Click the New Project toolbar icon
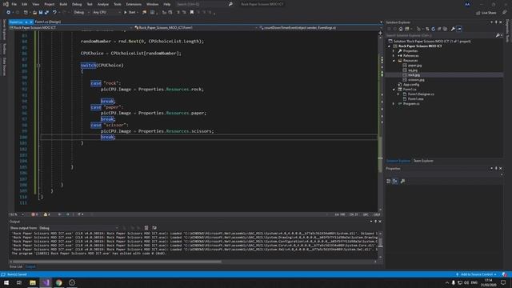This screenshot has width=512, height=288. [x=26, y=13]
